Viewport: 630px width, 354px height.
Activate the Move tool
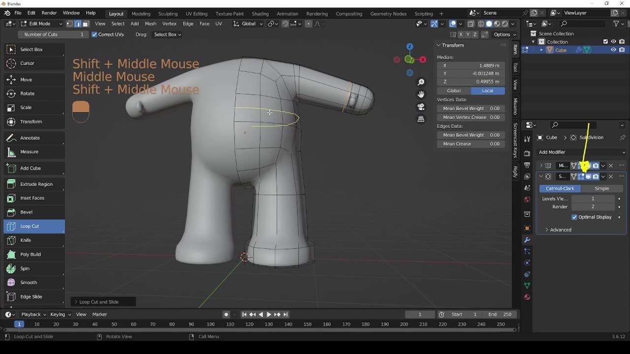point(34,80)
